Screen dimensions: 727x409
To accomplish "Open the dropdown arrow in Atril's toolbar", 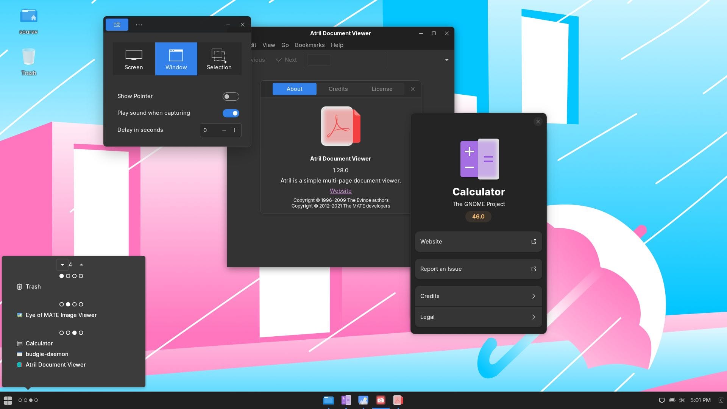I will point(446,59).
